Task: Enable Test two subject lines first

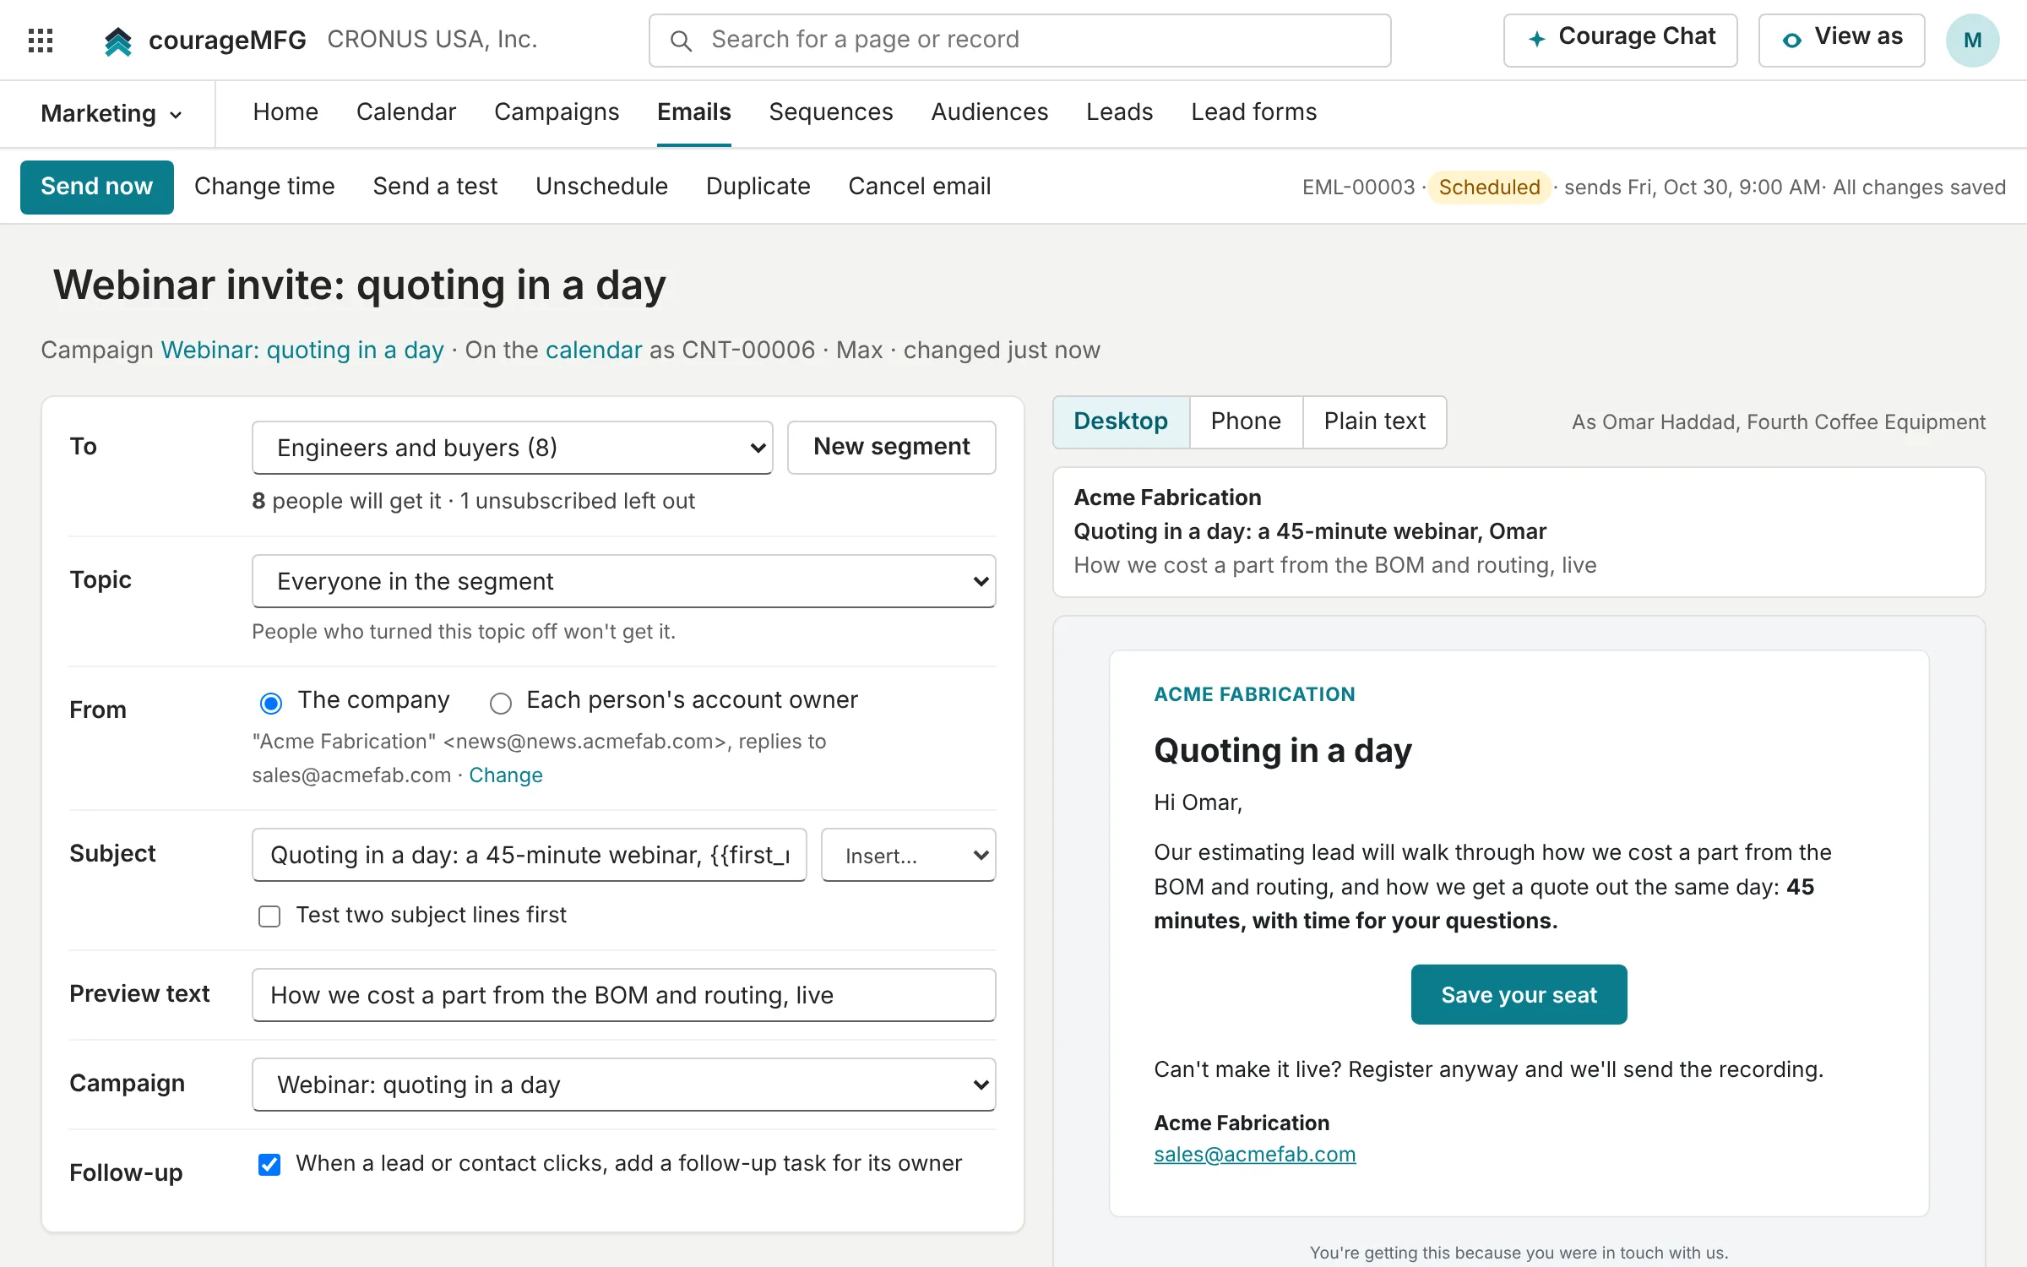Action: coord(269,916)
